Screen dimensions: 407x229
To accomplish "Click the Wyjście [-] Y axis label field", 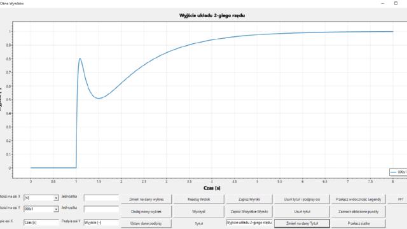I will [x=101, y=223].
